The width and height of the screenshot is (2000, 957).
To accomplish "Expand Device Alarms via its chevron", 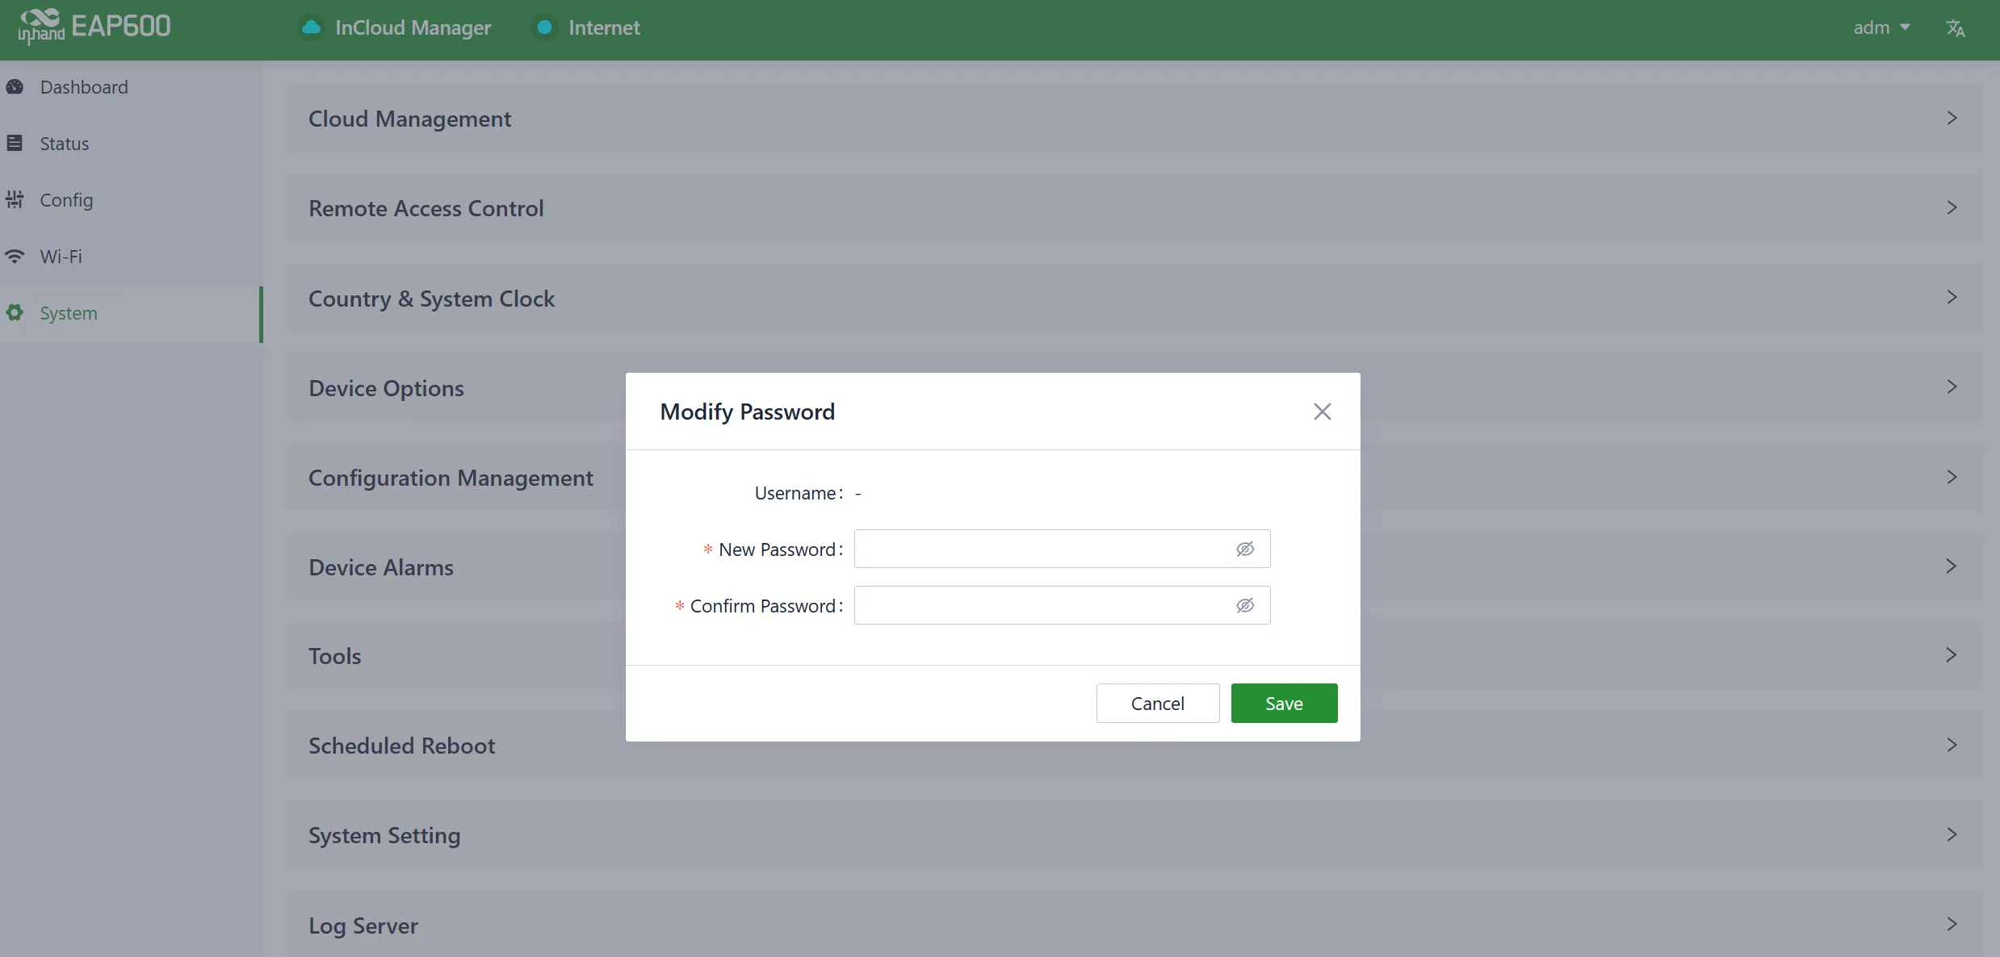I will pyautogui.click(x=1952, y=566).
